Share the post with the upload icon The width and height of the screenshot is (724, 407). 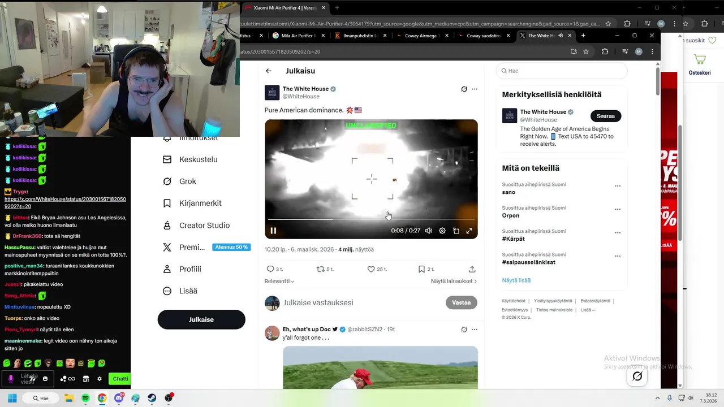[x=472, y=269]
